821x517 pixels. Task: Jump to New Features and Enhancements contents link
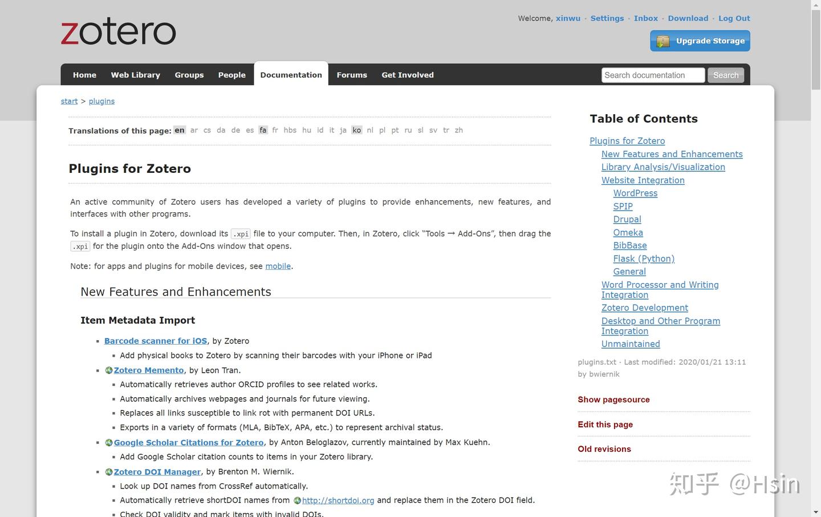point(672,154)
